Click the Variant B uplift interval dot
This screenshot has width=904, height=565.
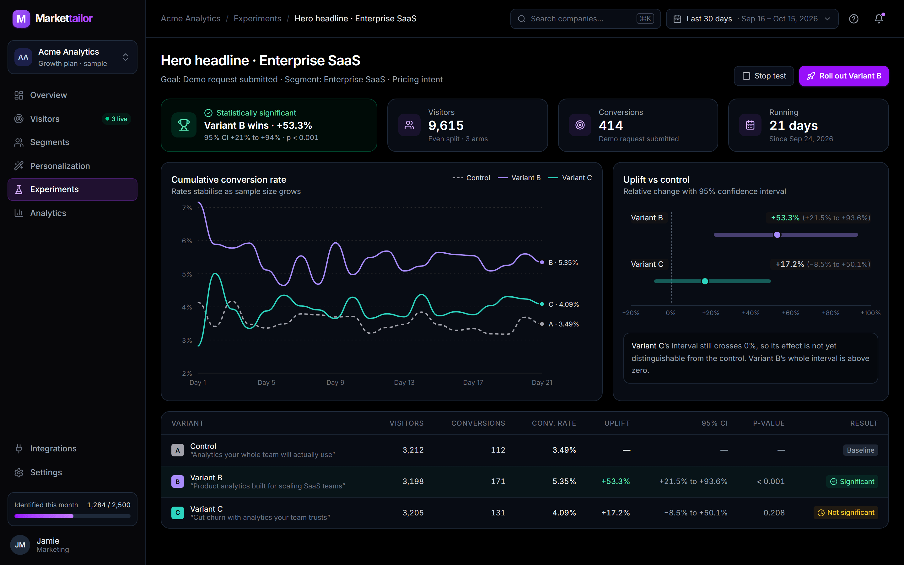click(x=777, y=235)
